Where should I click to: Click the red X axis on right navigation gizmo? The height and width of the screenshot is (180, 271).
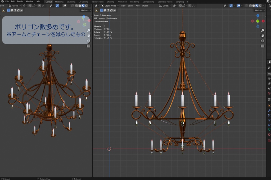pos(263,21)
